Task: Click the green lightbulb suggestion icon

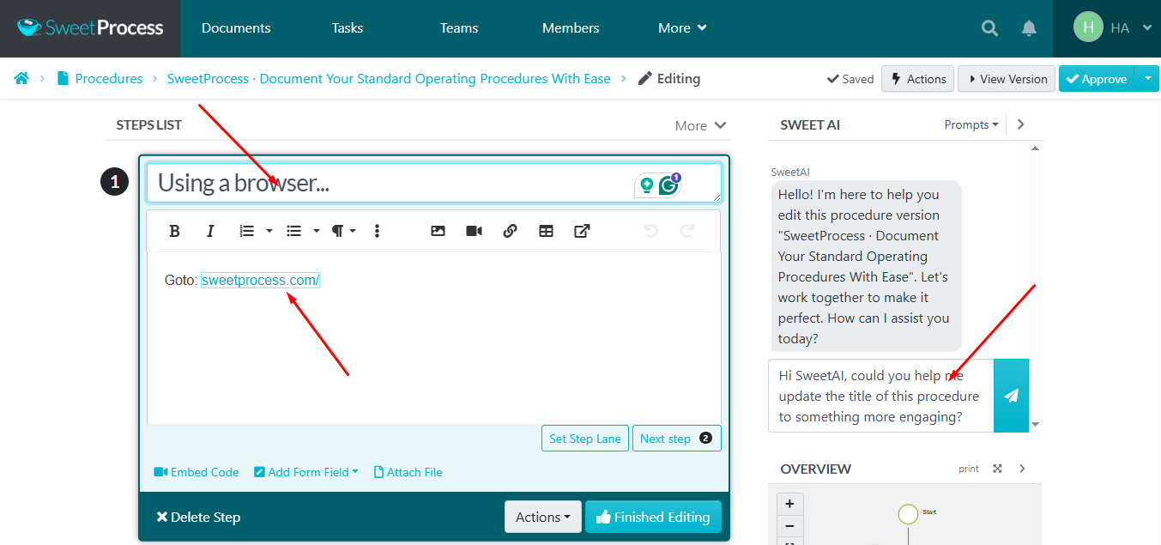Action: coord(647,185)
